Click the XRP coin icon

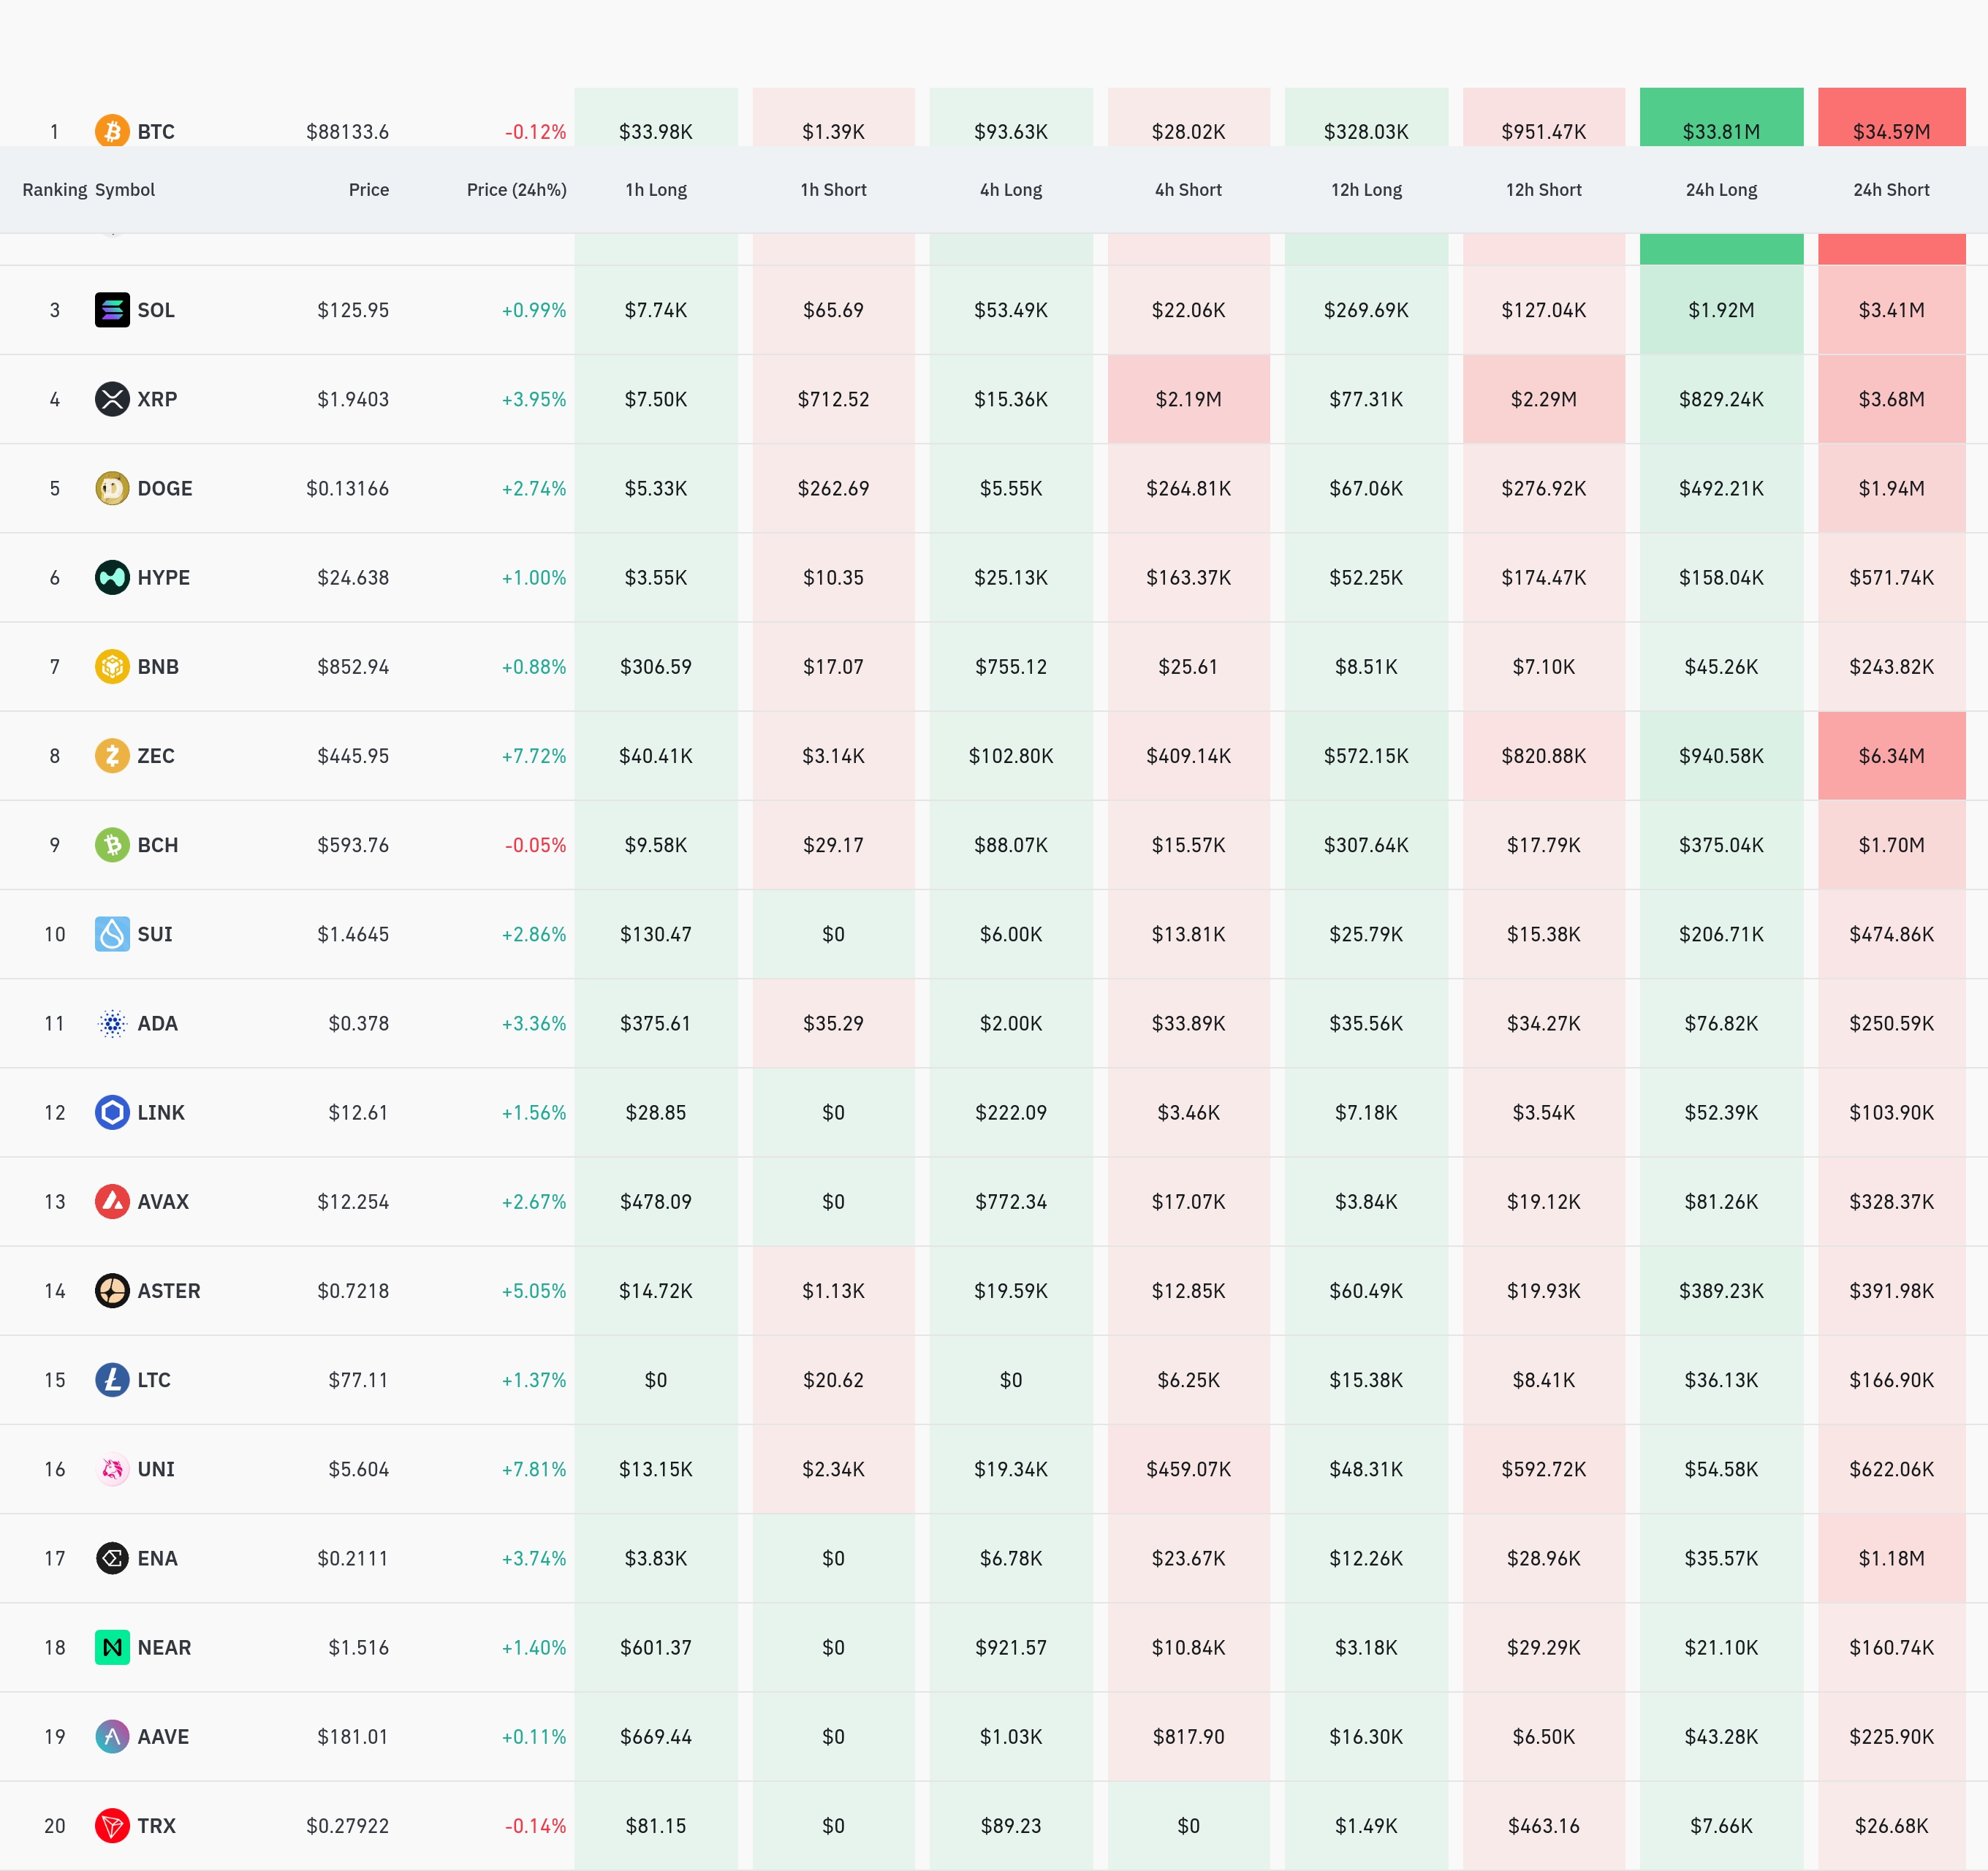coord(112,399)
